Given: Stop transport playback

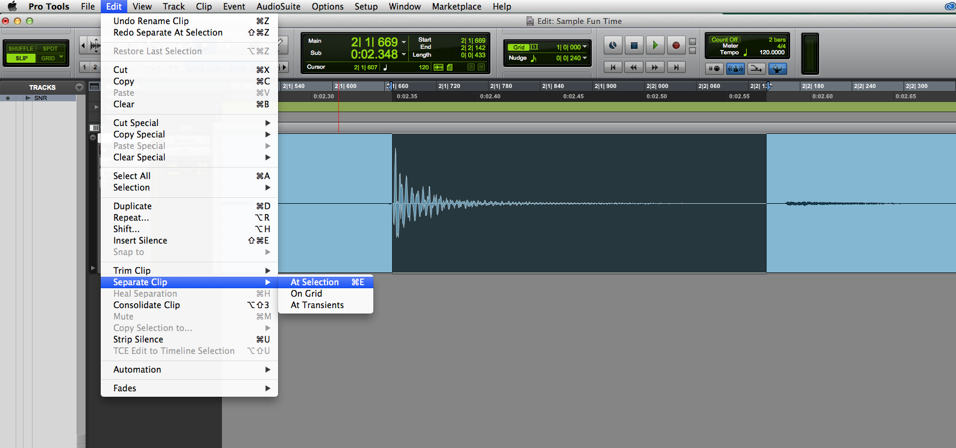Looking at the screenshot, I should [634, 45].
